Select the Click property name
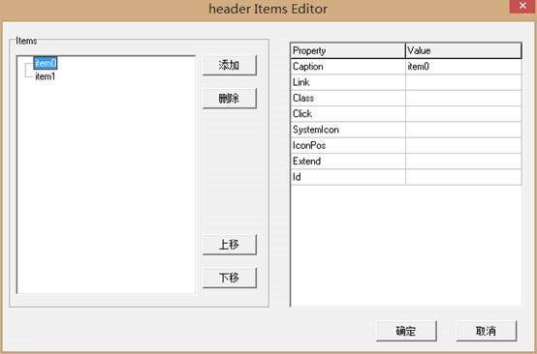The width and height of the screenshot is (537, 354). pos(348,114)
